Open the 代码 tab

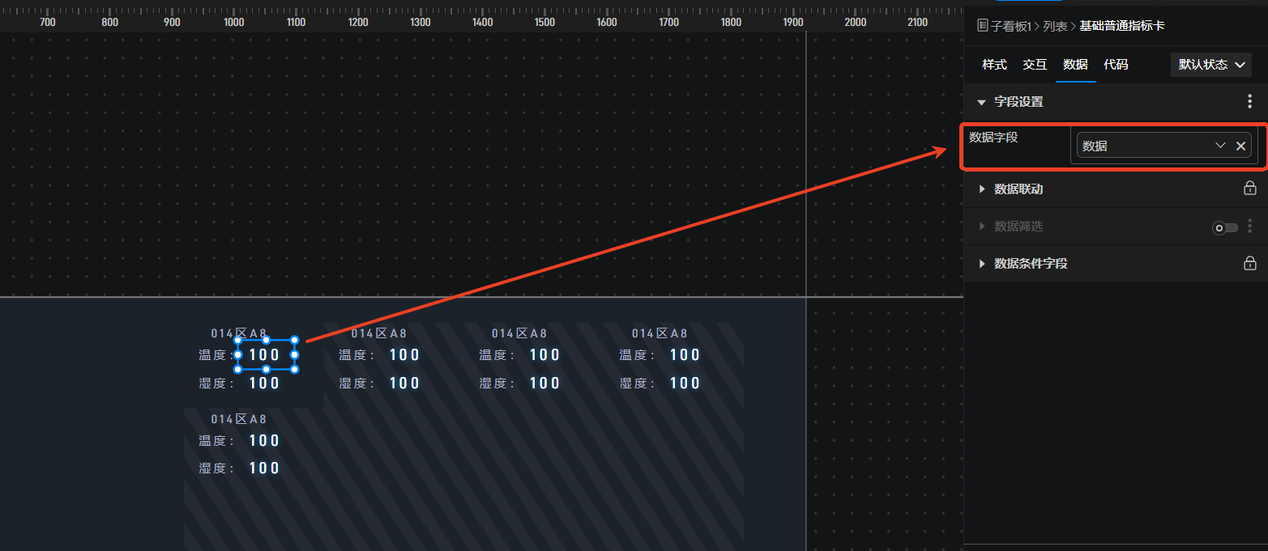1116,65
